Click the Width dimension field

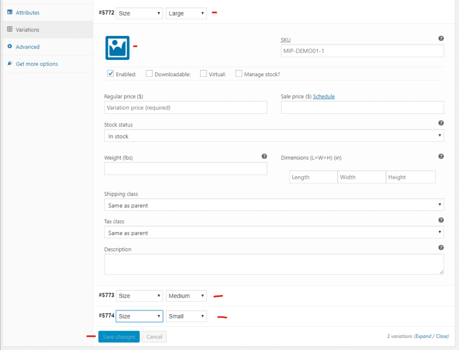pos(362,177)
